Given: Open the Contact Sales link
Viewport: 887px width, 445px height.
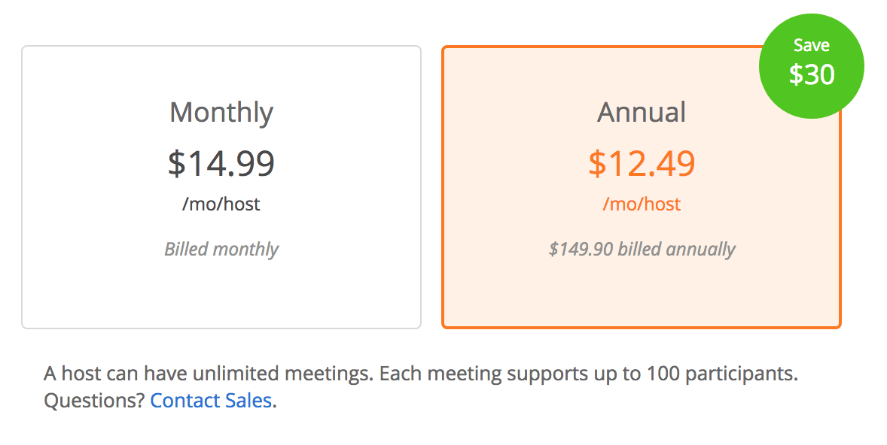Looking at the screenshot, I should click(x=211, y=401).
